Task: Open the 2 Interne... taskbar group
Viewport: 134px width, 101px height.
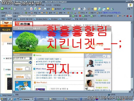Action: (x=26, y=99)
